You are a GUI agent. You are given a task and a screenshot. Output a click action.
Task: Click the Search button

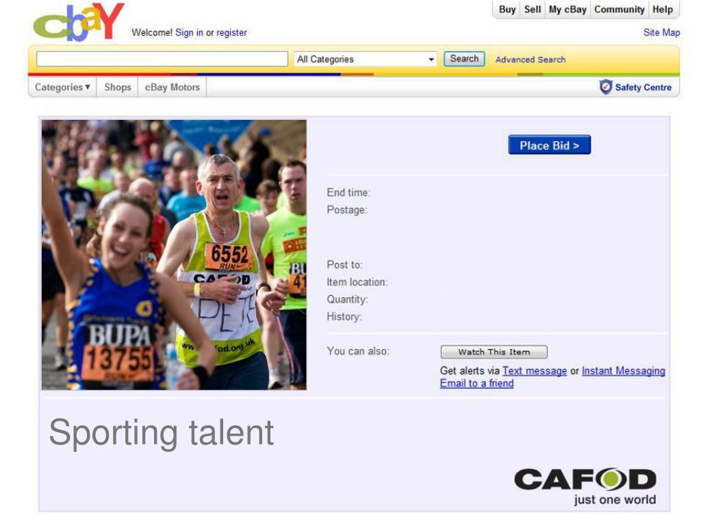464,59
